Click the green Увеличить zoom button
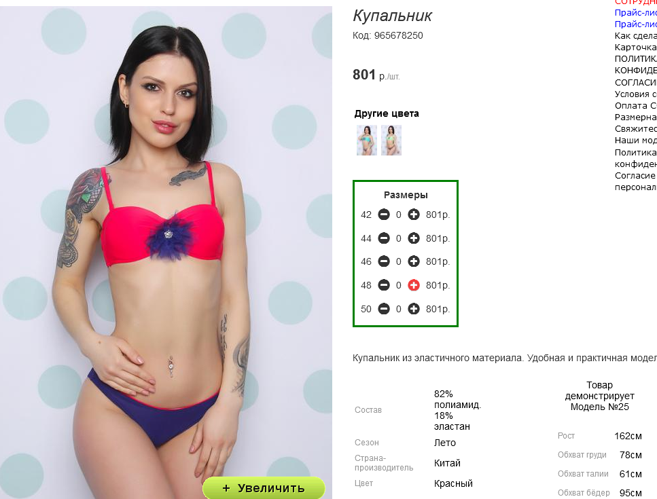Image resolution: width=657 pixels, height=499 pixels. (264, 487)
